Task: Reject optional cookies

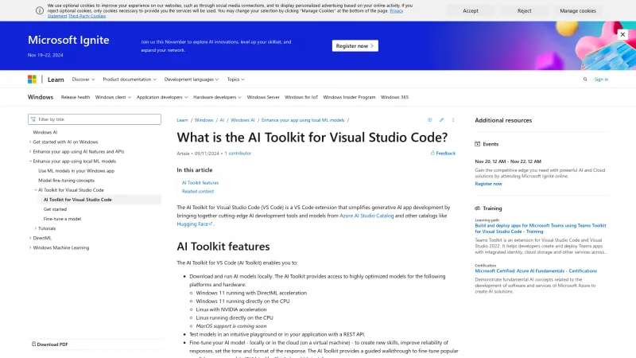Action: [524, 10]
